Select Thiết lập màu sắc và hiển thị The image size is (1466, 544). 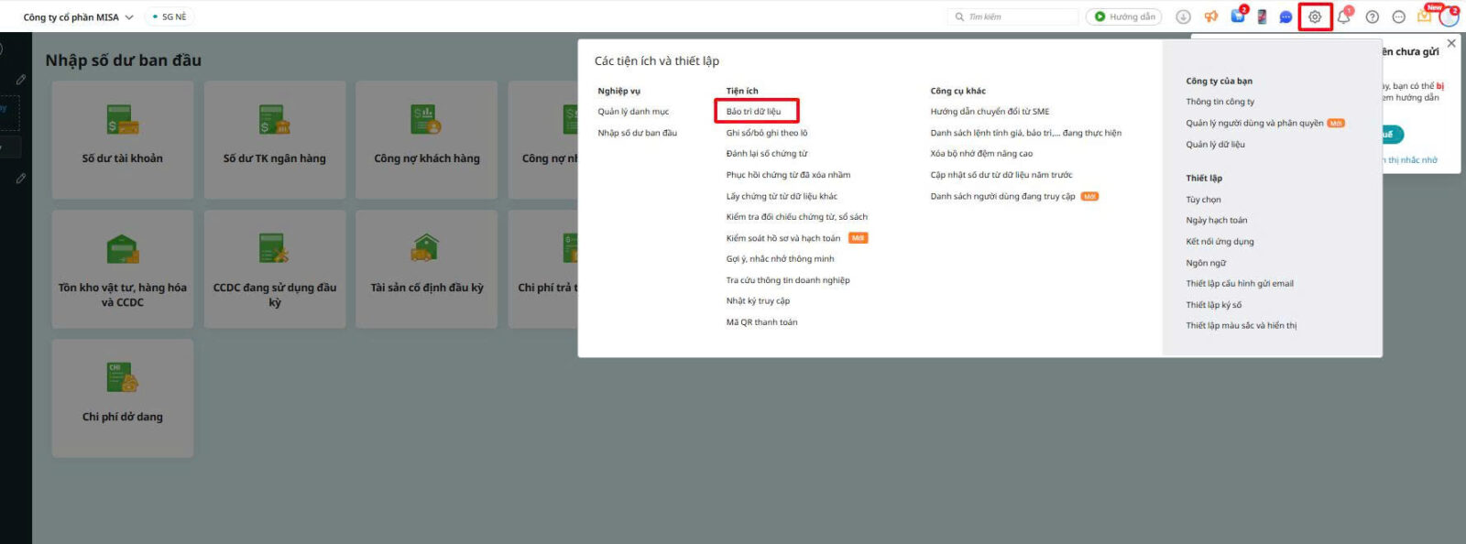(x=1241, y=326)
